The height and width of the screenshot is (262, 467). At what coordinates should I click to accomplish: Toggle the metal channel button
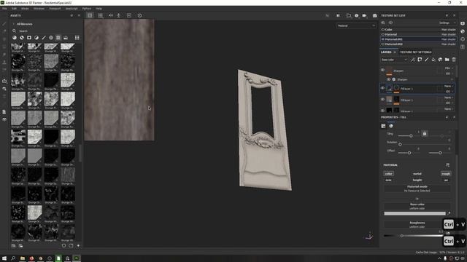point(417,173)
